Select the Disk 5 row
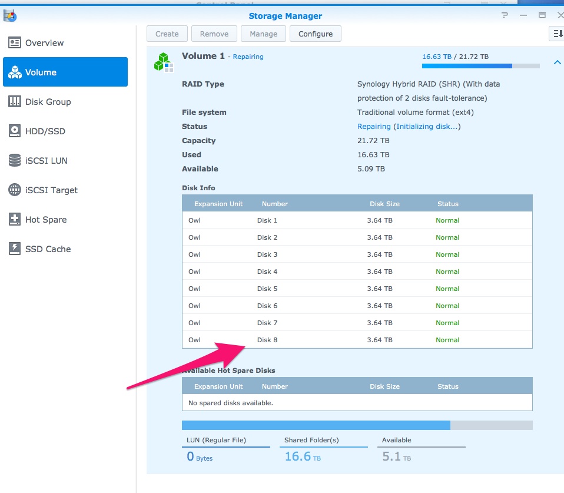Image resolution: width=564 pixels, height=493 pixels. [x=357, y=289]
